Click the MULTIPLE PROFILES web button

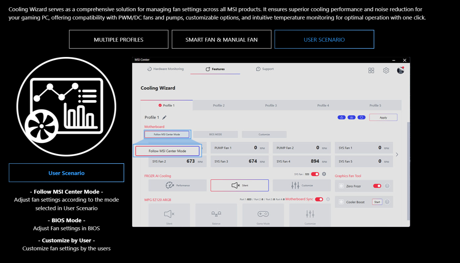tap(119, 39)
